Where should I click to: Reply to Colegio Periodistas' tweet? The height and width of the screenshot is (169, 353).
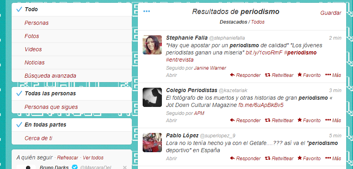click(x=245, y=121)
